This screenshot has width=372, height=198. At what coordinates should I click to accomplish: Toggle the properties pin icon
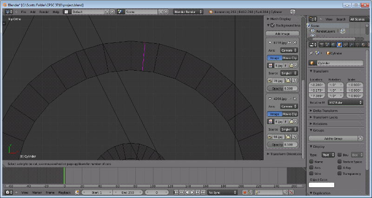point(311,53)
